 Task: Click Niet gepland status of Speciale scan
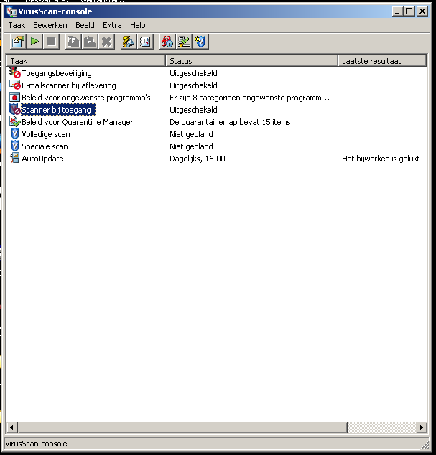191,146
